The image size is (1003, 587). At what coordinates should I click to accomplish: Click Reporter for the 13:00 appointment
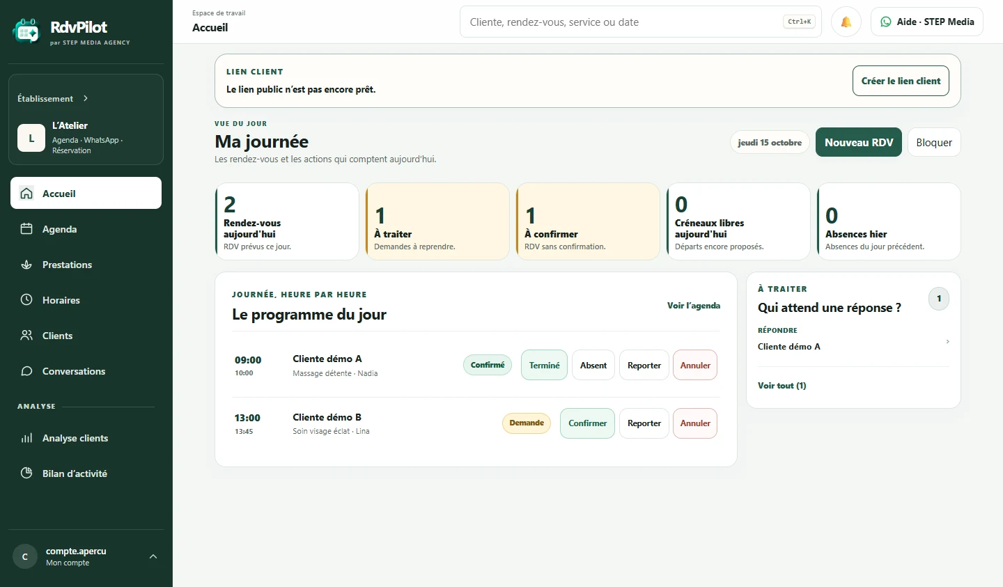pyautogui.click(x=644, y=423)
